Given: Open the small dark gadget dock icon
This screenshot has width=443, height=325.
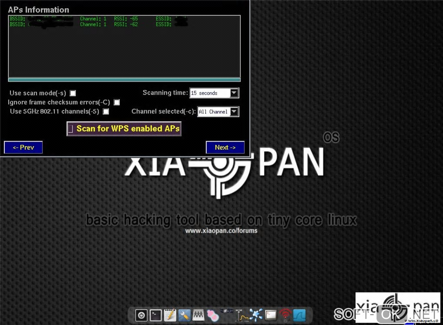Looking at the screenshot, I should coord(227,312).
